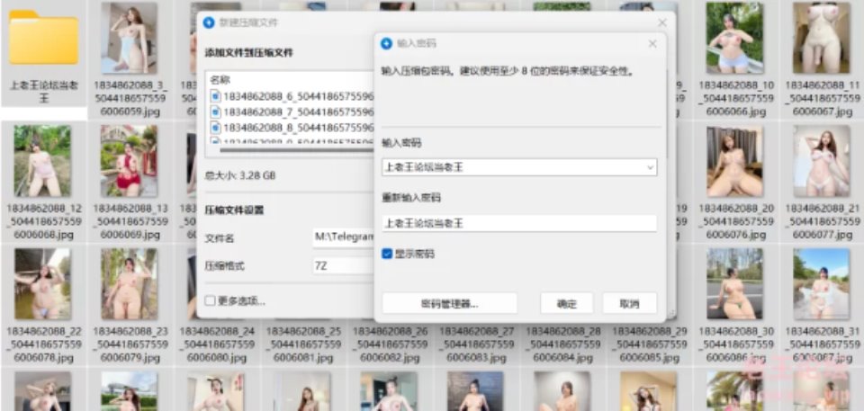
Task: Close the 新建压缩文件 dialog
Action: (662, 22)
